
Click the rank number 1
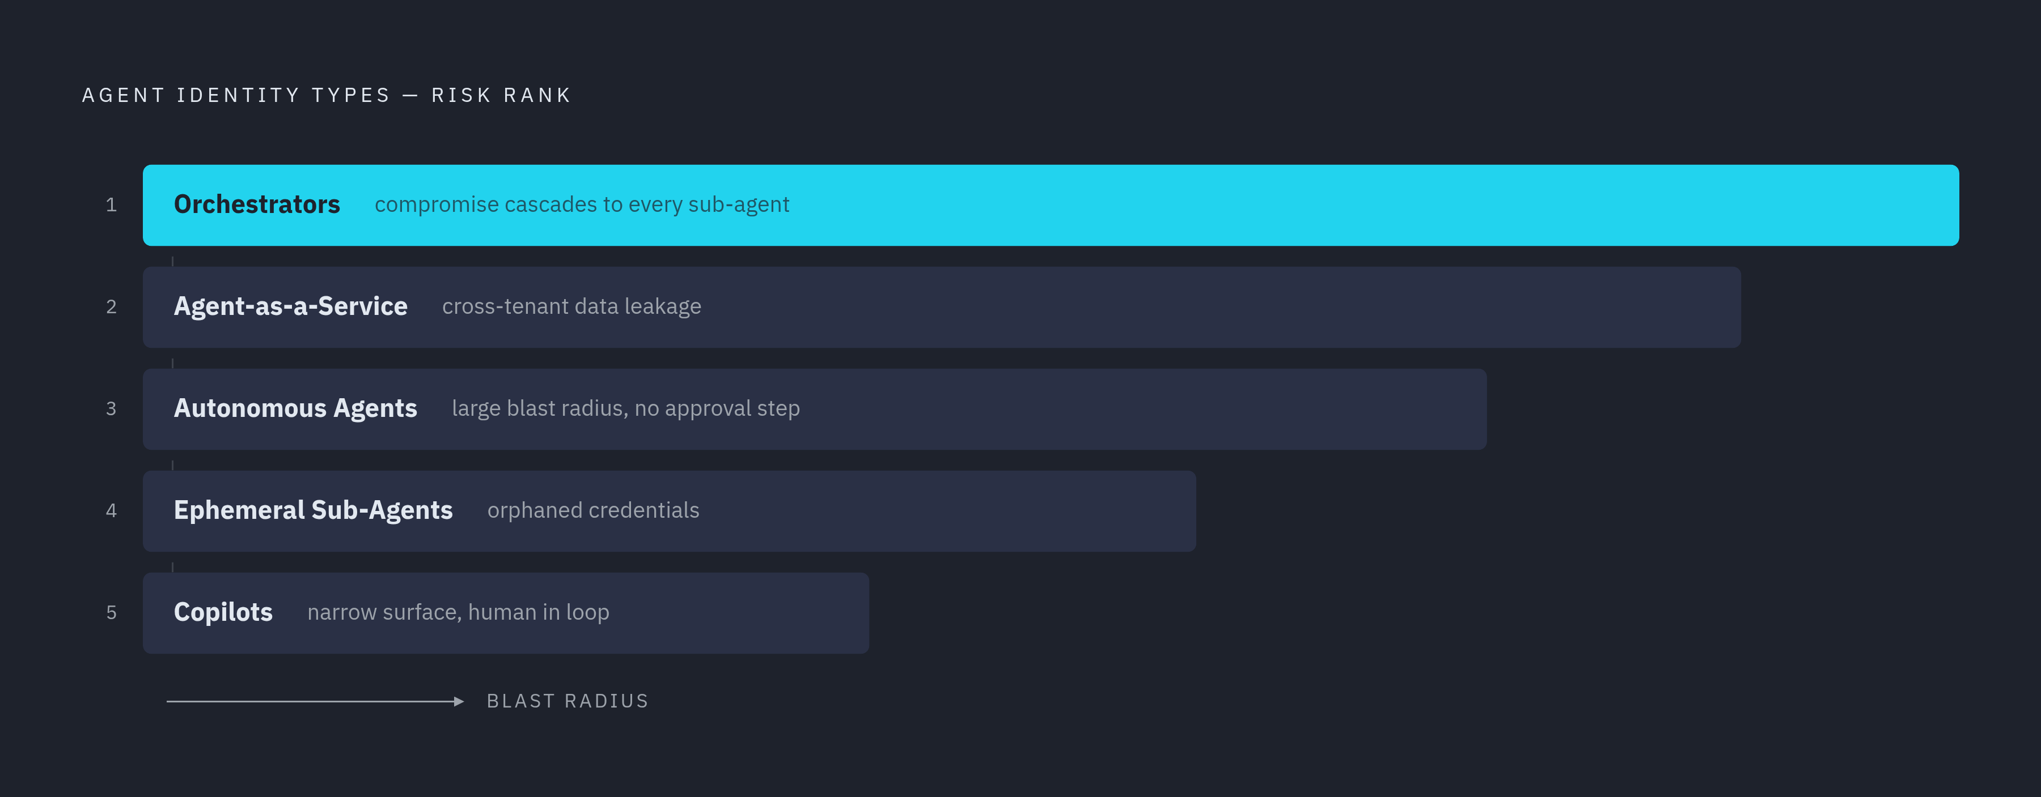(x=111, y=205)
